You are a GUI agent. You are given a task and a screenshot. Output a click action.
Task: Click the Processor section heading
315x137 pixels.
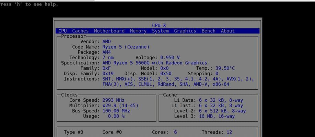pyautogui.click(x=73, y=36)
